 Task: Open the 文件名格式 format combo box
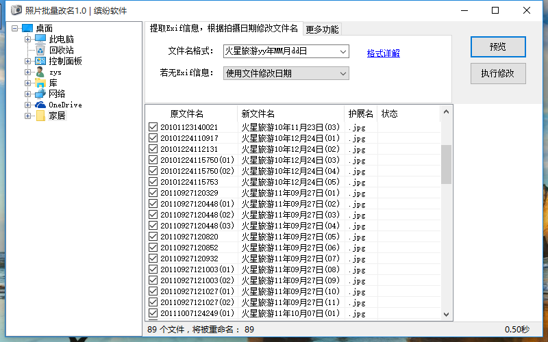(286, 51)
